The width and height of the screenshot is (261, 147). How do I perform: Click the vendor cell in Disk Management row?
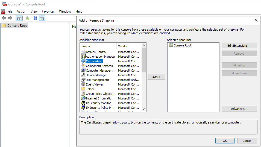coord(128,80)
